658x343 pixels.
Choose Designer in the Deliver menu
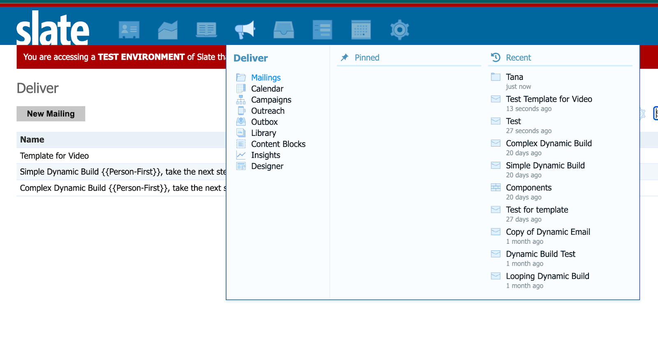[x=267, y=166]
